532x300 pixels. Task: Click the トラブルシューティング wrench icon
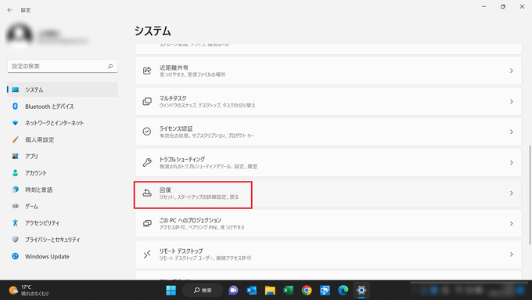(x=147, y=162)
